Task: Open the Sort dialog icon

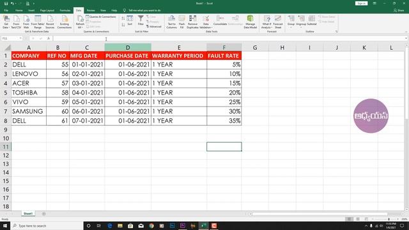Action: point(130,20)
